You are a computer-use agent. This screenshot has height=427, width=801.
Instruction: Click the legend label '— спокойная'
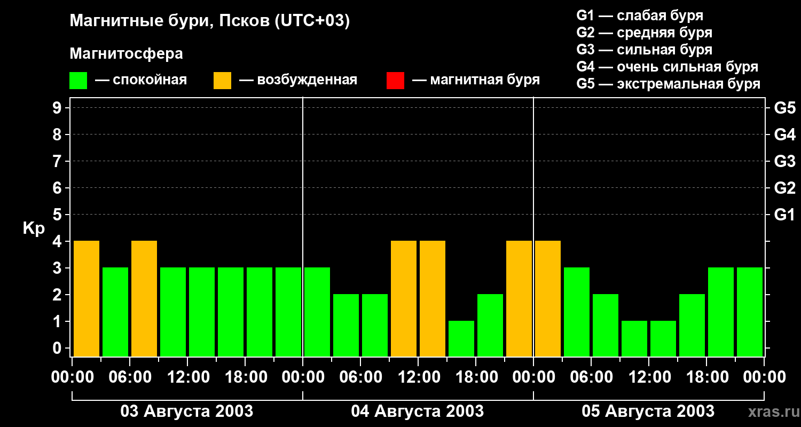141,80
